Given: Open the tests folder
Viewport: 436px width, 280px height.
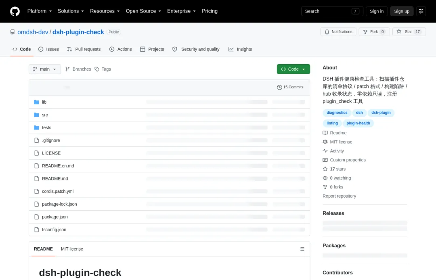Looking at the screenshot, I should [x=46, y=127].
